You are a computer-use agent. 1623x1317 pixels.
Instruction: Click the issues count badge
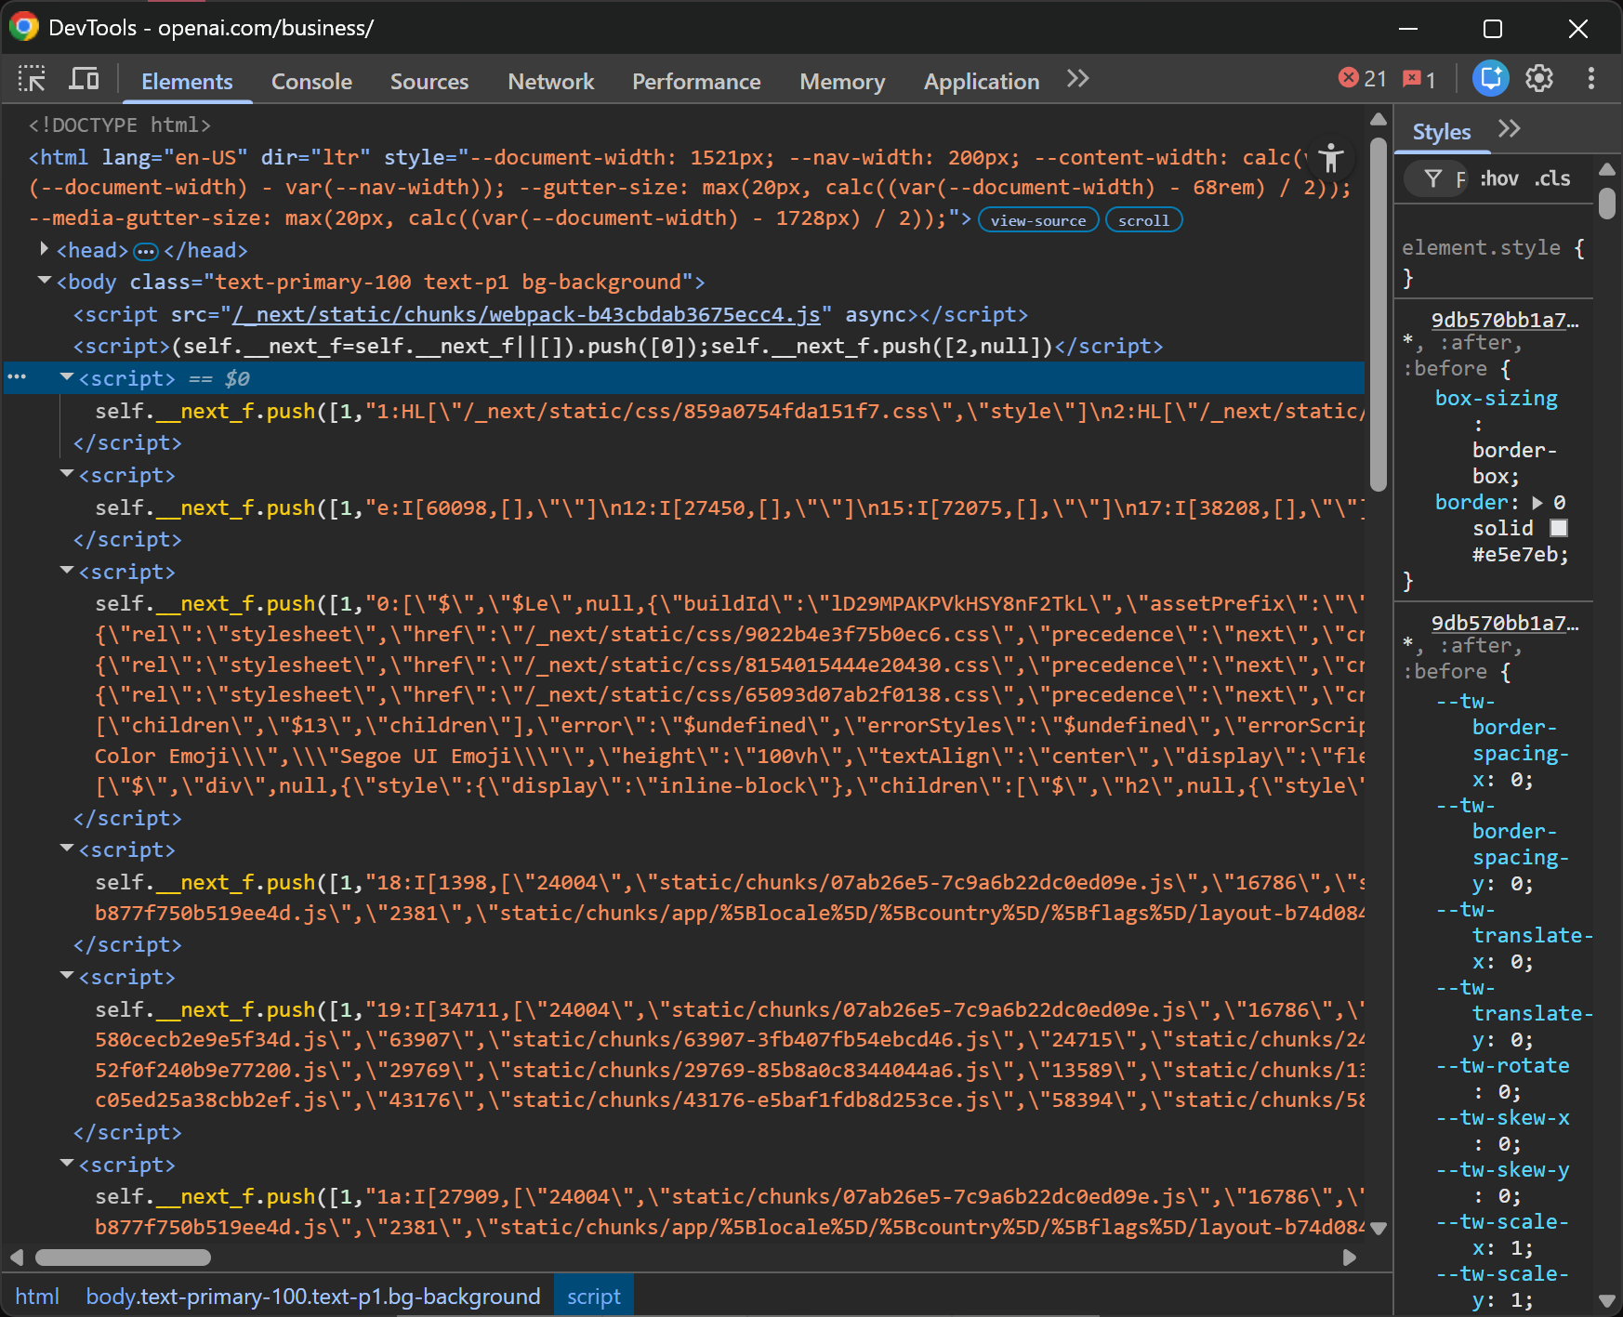point(1419,80)
